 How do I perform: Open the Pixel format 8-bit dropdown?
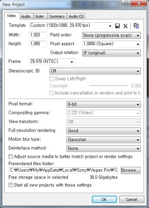click(104, 104)
